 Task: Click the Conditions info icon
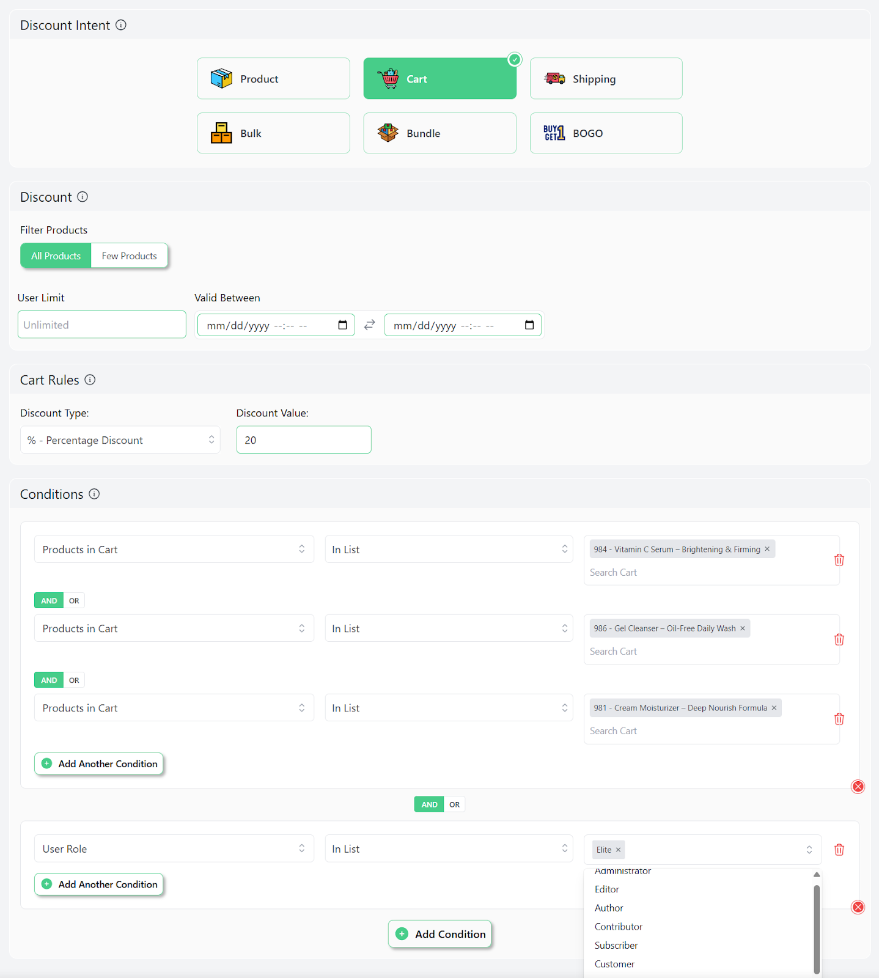click(94, 494)
